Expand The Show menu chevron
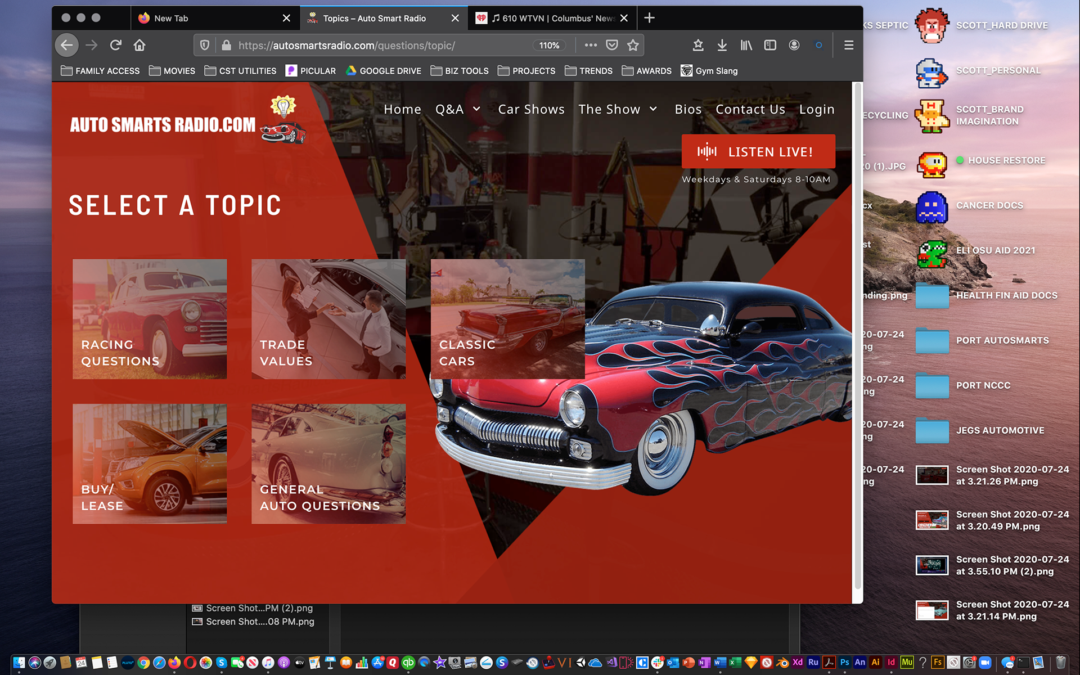 click(x=653, y=109)
